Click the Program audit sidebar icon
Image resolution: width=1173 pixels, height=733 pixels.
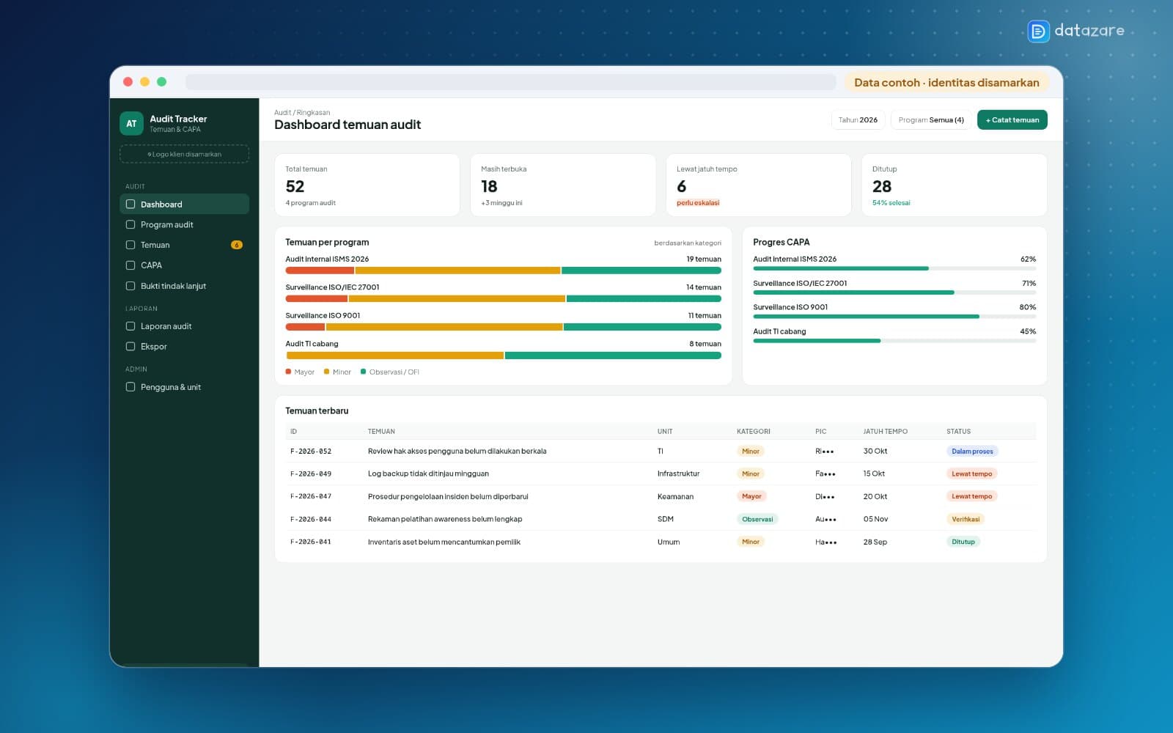[x=130, y=225]
